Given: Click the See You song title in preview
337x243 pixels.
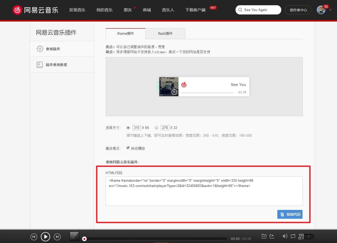Looking at the screenshot, I should pos(238,85).
